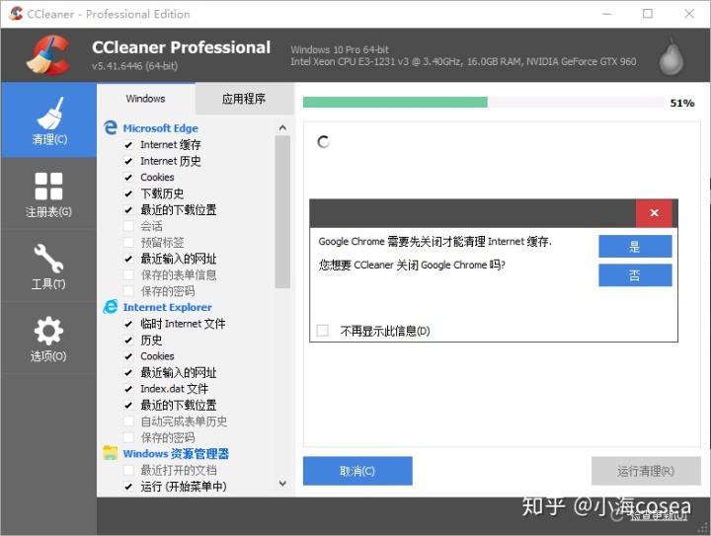Click IE 保存的密码 label
Image resolution: width=711 pixels, height=536 pixels.
[x=167, y=437]
